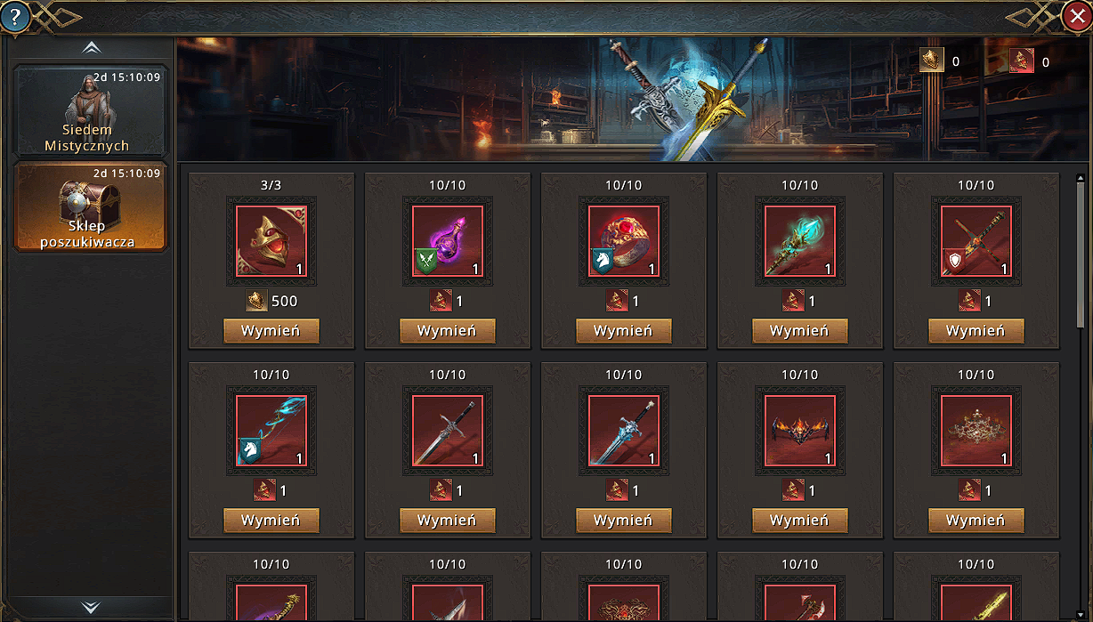1093x622 pixels.
Task: Expand sidebar list with the up chevron
Action: [91, 48]
